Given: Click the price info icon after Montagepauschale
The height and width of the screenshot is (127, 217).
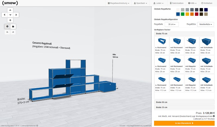Looking at the screenshot, I should tap(214, 116).
